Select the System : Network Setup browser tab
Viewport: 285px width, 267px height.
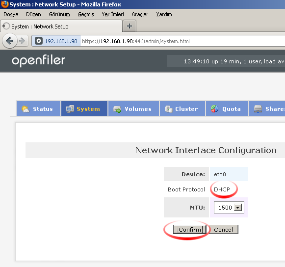pos(61,27)
